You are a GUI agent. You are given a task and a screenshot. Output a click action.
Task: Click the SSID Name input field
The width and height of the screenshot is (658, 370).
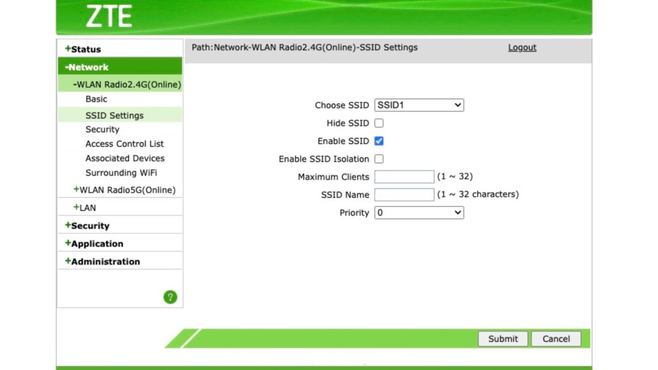[404, 195]
